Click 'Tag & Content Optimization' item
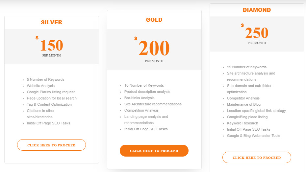The image size is (306, 172). (49, 104)
